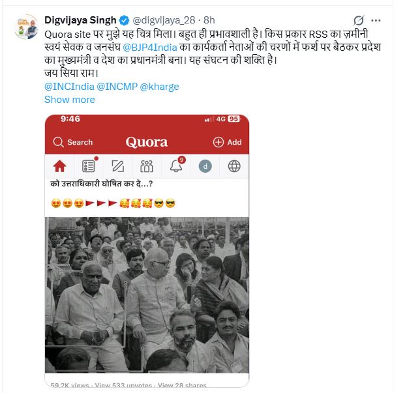Open the black-and-white crowd photo
The image size is (407, 393).
[x=147, y=293]
